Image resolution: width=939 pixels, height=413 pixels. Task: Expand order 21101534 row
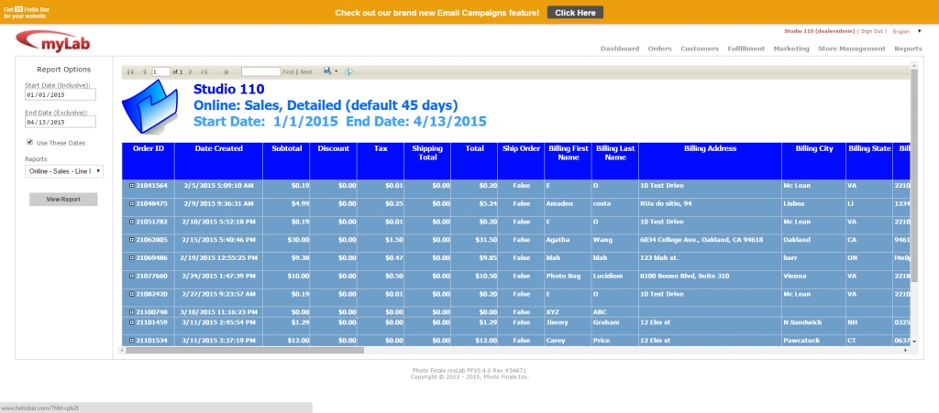click(x=132, y=341)
